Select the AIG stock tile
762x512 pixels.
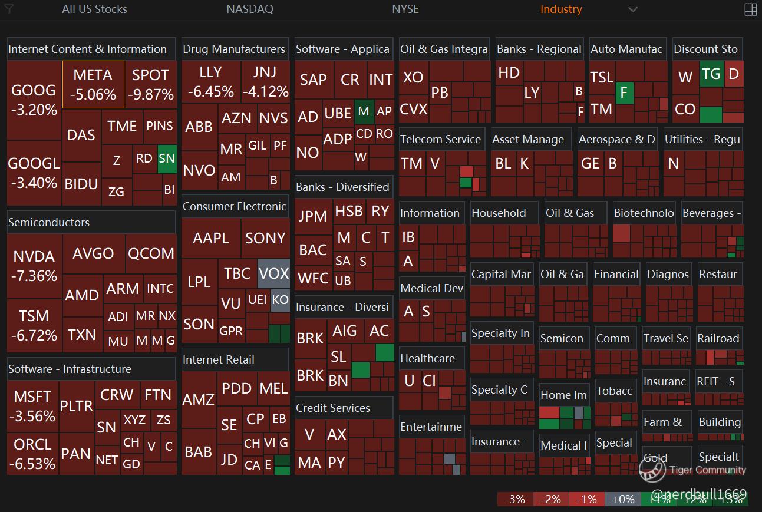click(x=345, y=331)
